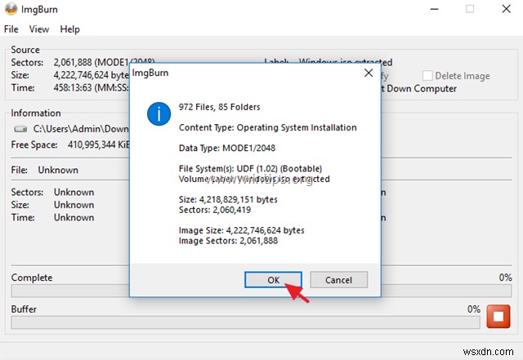Select 'Image Size: 4,222,746,624 bytes' line
Image resolution: width=523 pixels, height=360 pixels.
coord(242,230)
